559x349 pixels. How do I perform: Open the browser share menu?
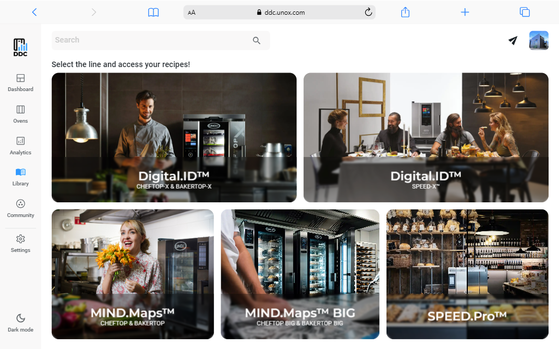[405, 12]
